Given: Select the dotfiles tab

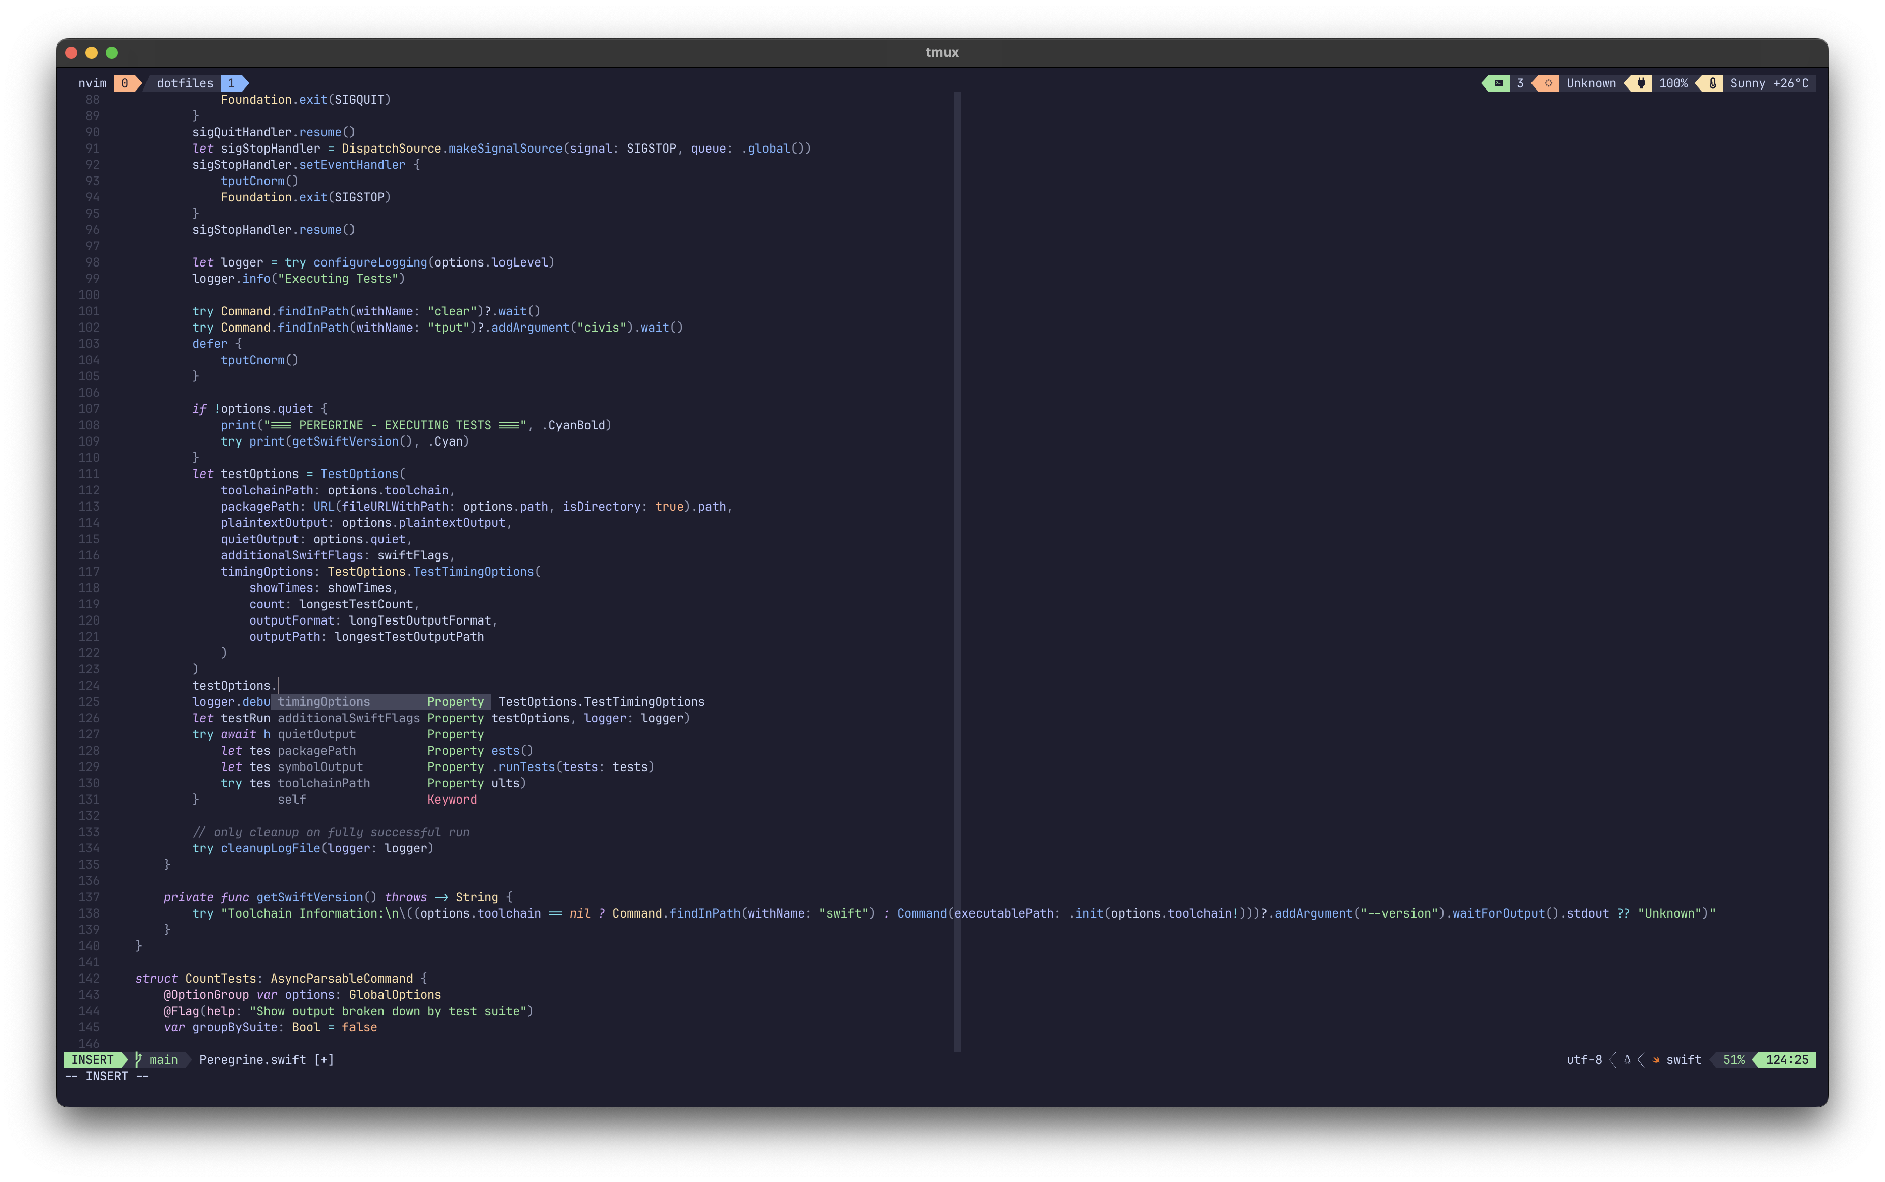Looking at the screenshot, I should tap(184, 83).
